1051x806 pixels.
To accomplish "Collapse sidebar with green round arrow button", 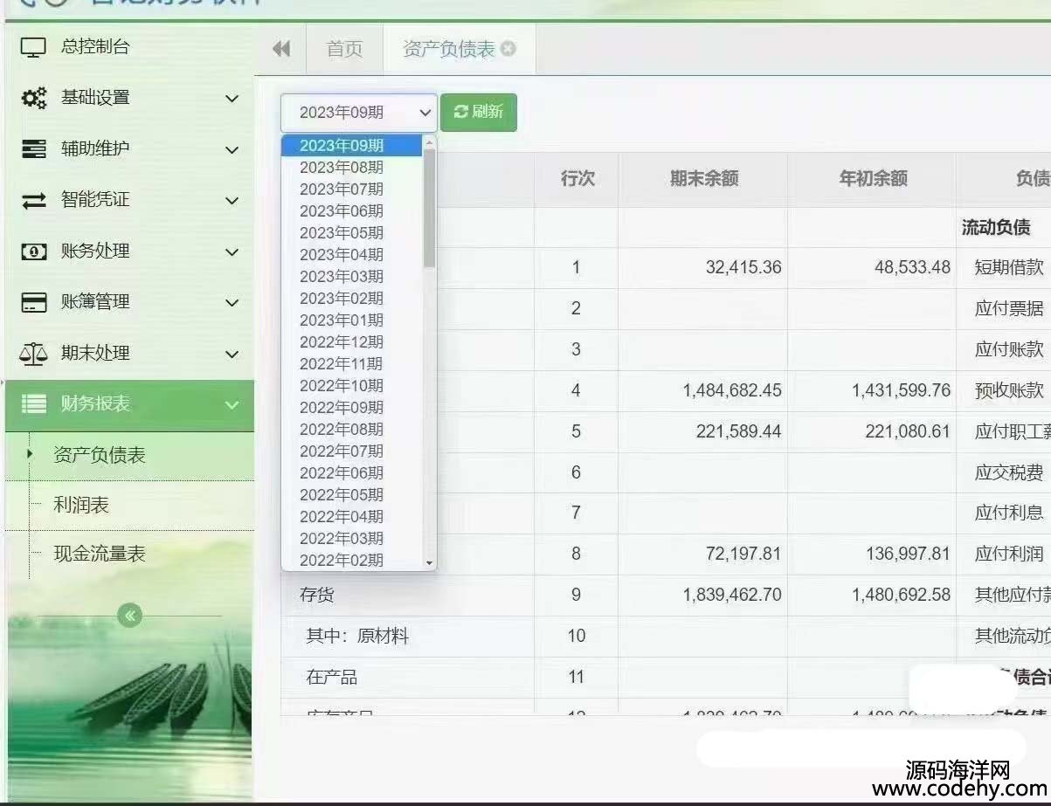I will tap(130, 616).
